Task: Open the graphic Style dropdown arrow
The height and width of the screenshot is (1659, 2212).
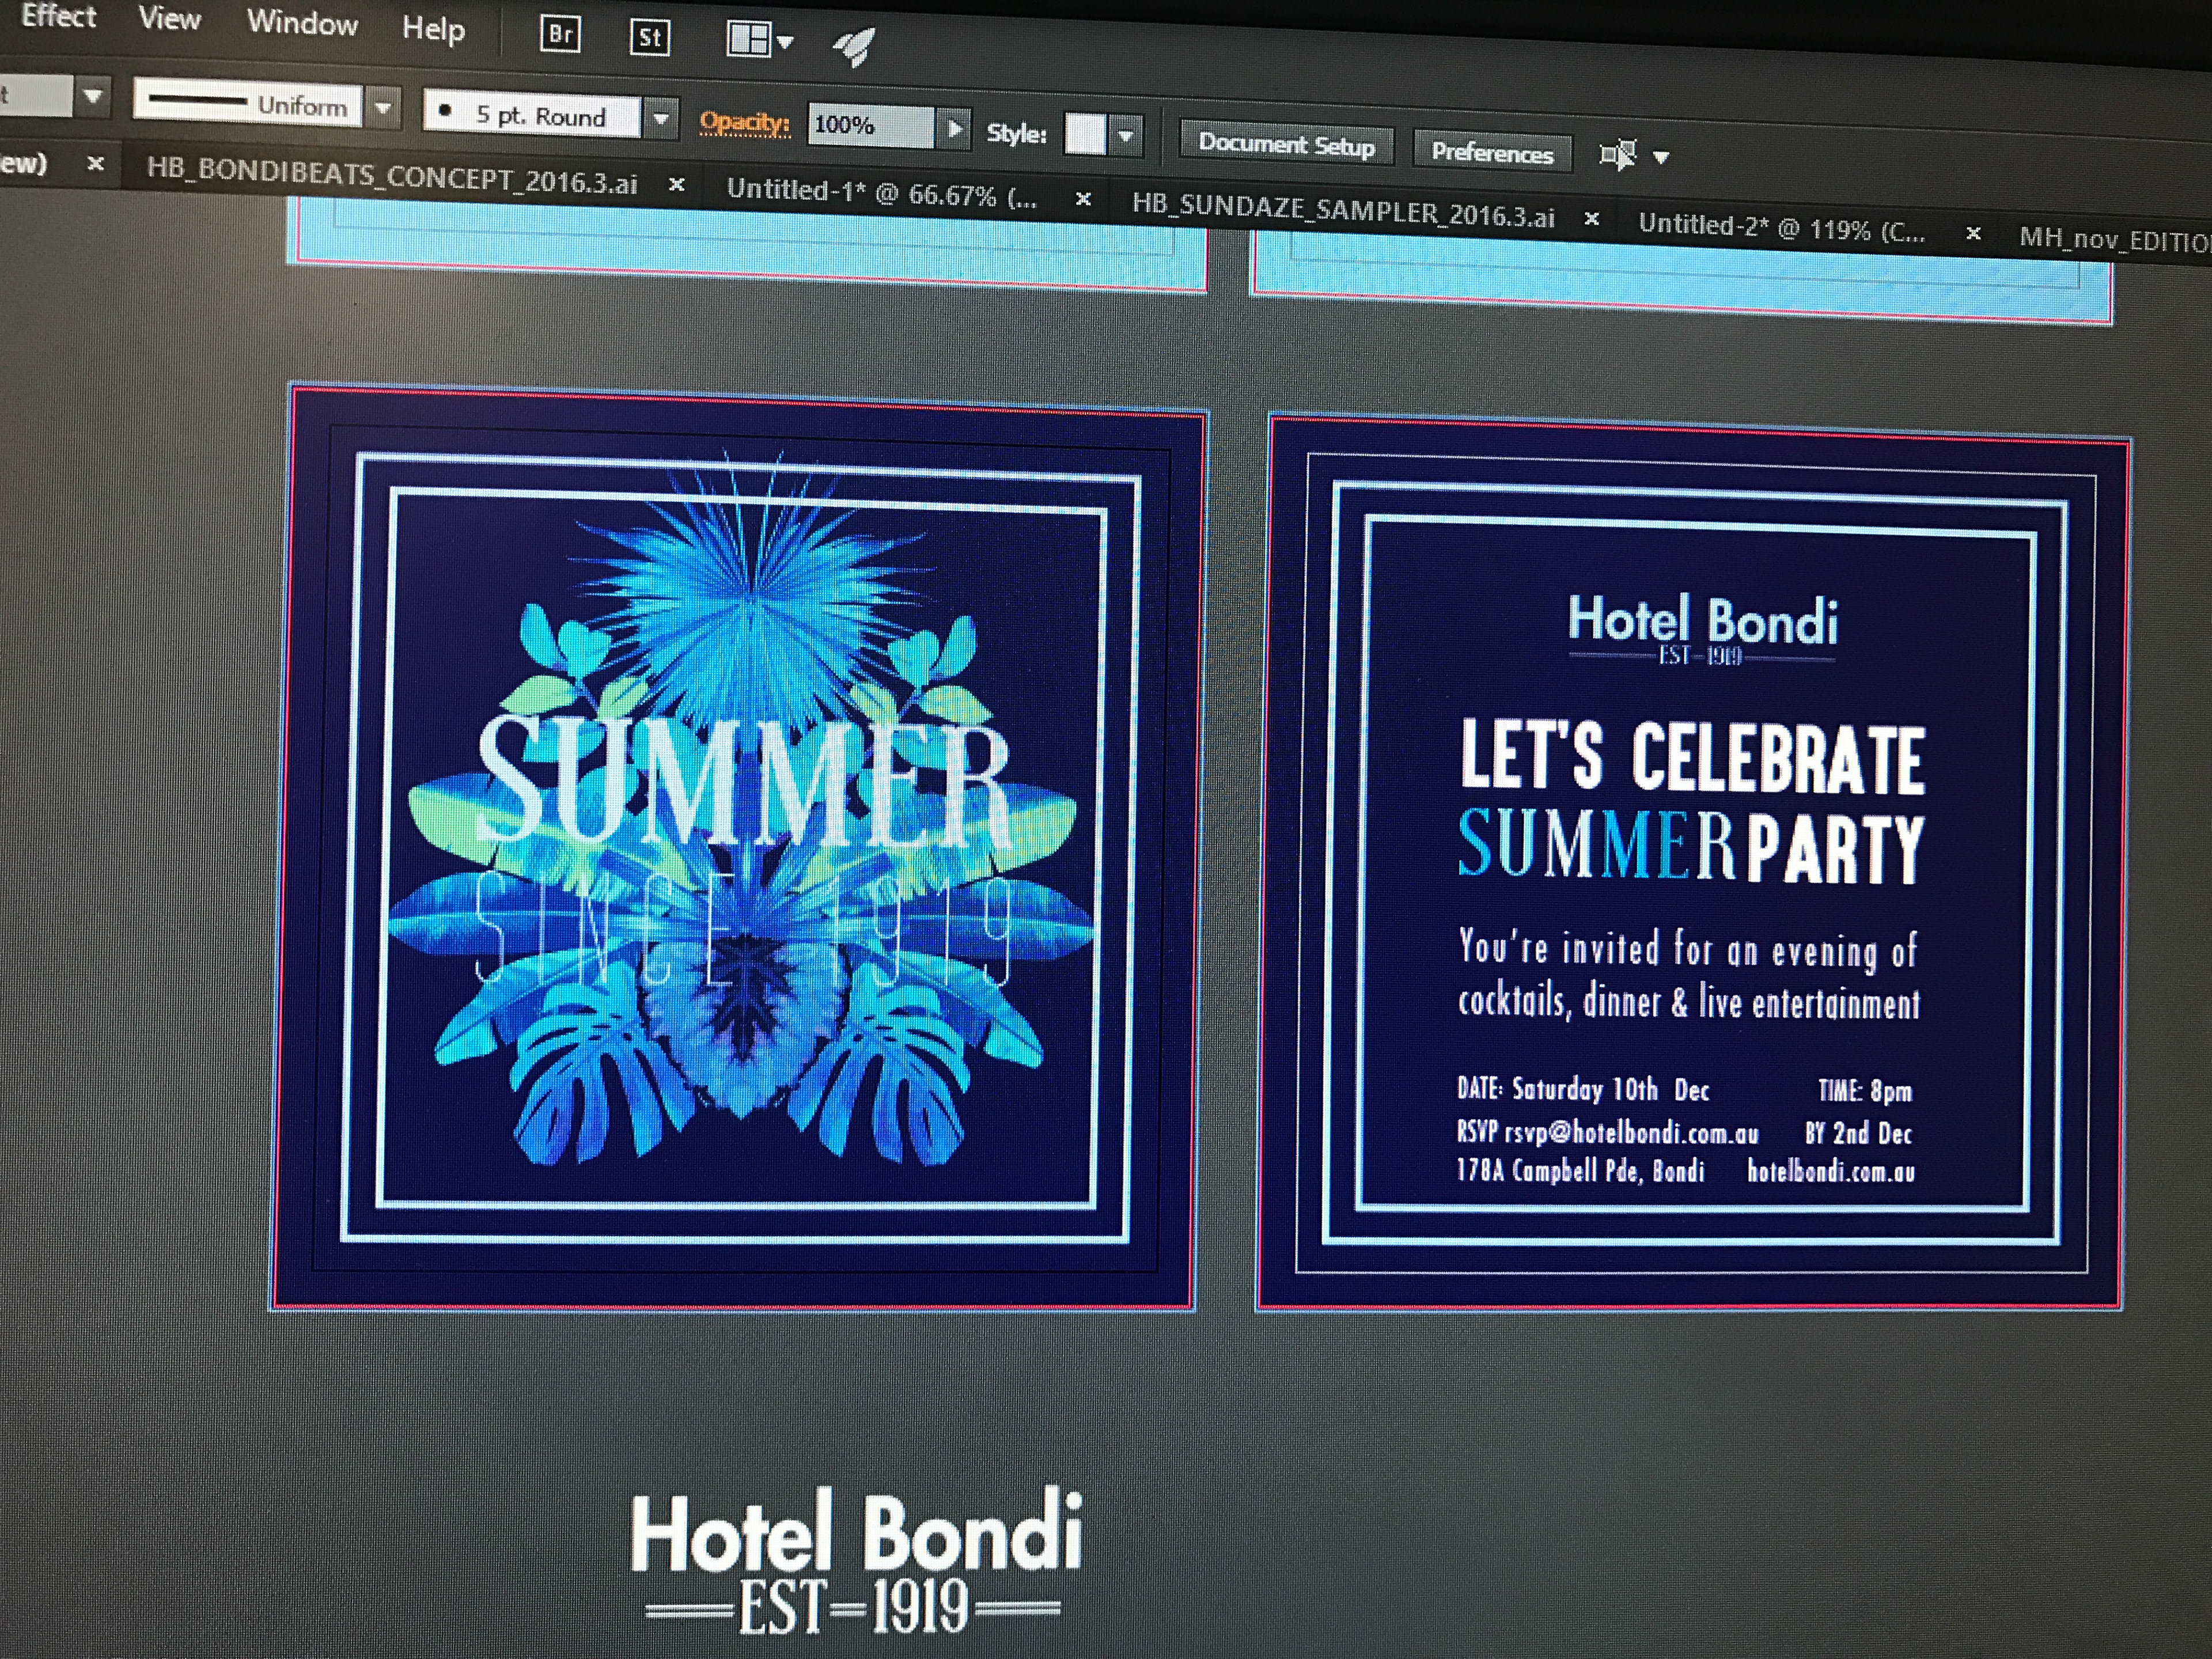Action: point(1127,135)
